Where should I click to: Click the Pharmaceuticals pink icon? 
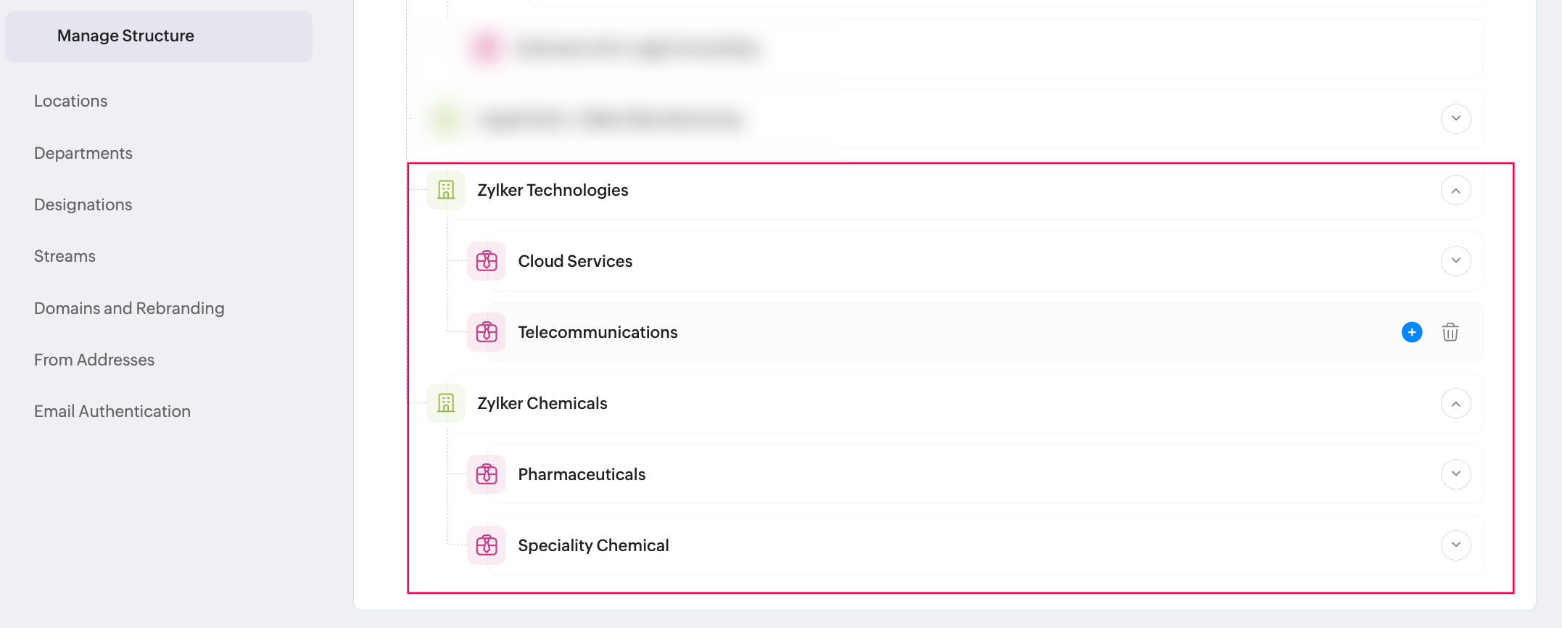487,474
